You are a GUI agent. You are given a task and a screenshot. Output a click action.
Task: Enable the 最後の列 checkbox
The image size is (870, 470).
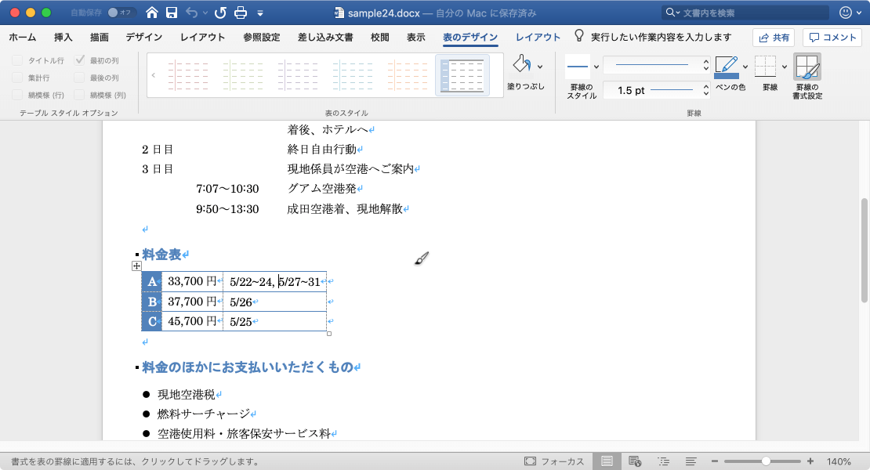[x=79, y=78]
